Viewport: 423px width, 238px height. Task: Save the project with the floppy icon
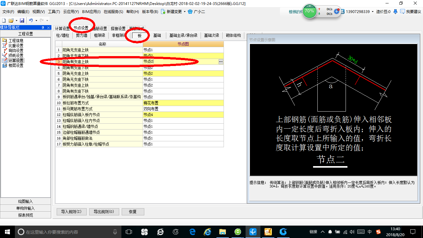(x=22, y=20)
